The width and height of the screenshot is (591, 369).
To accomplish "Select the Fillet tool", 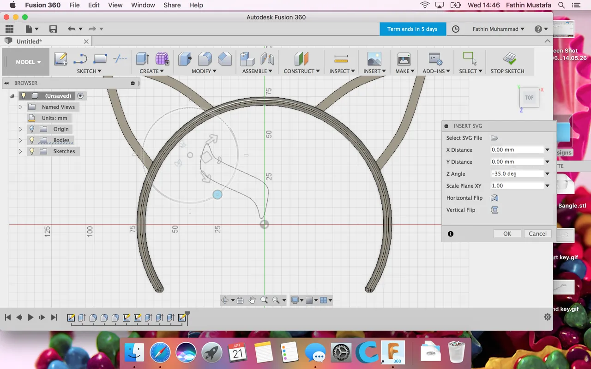I will point(205,59).
